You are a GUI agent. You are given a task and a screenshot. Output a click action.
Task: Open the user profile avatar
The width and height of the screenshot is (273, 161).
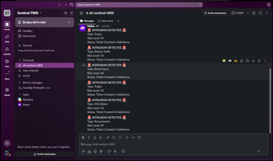click(x=7, y=153)
